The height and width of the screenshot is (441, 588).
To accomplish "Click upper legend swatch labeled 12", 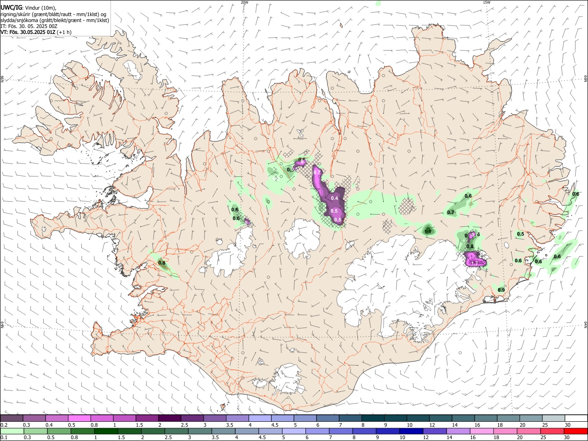I will point(440,418).
